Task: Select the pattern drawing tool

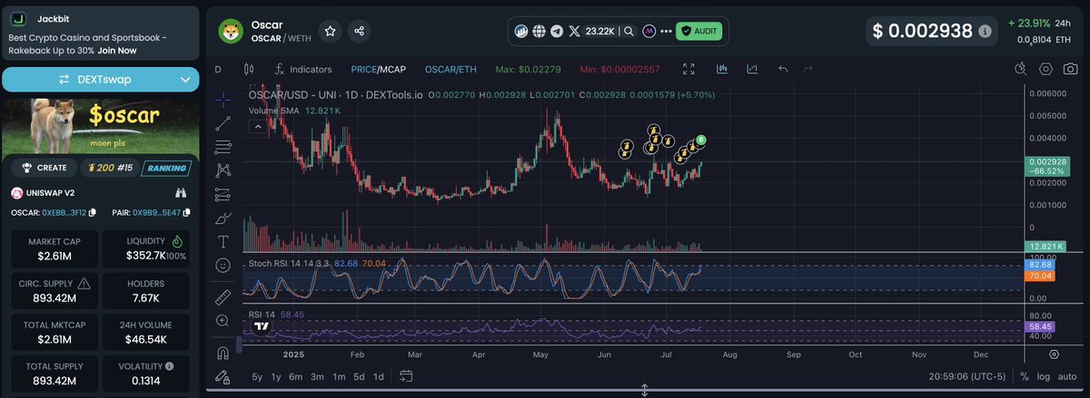Action: point(223,170)
